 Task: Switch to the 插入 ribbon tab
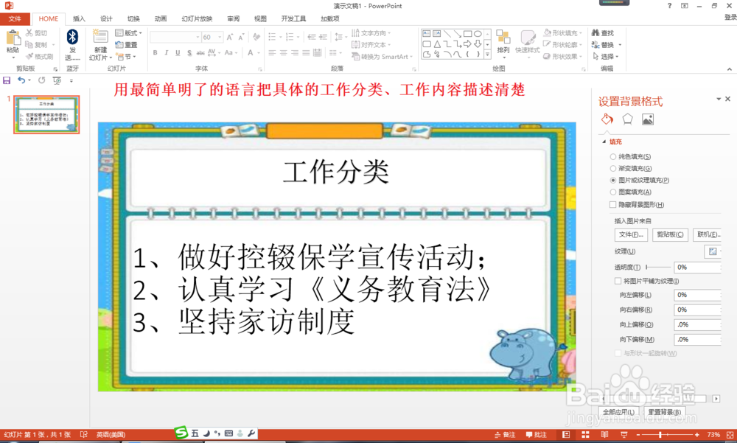(x=78, y=18)
